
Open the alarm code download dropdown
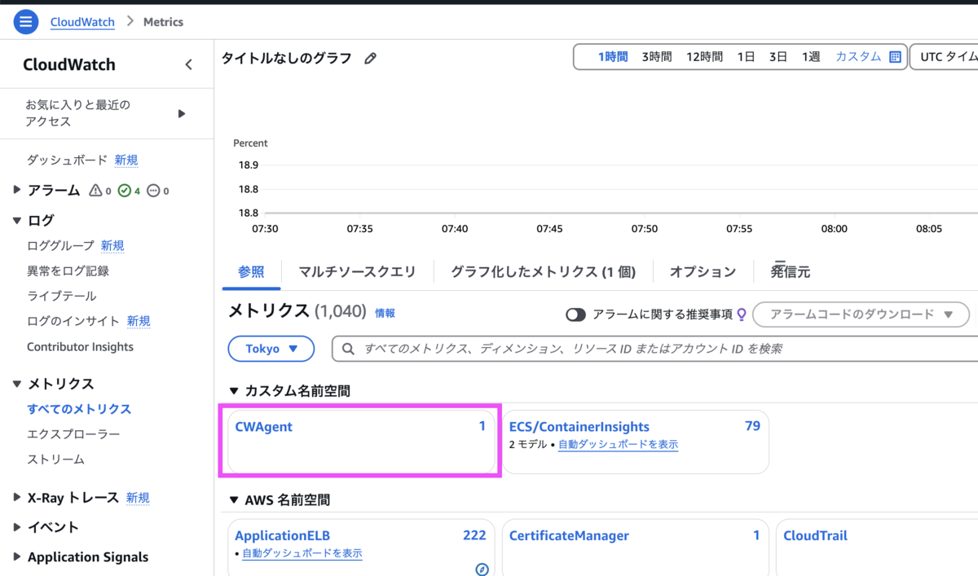pos(861,314)
